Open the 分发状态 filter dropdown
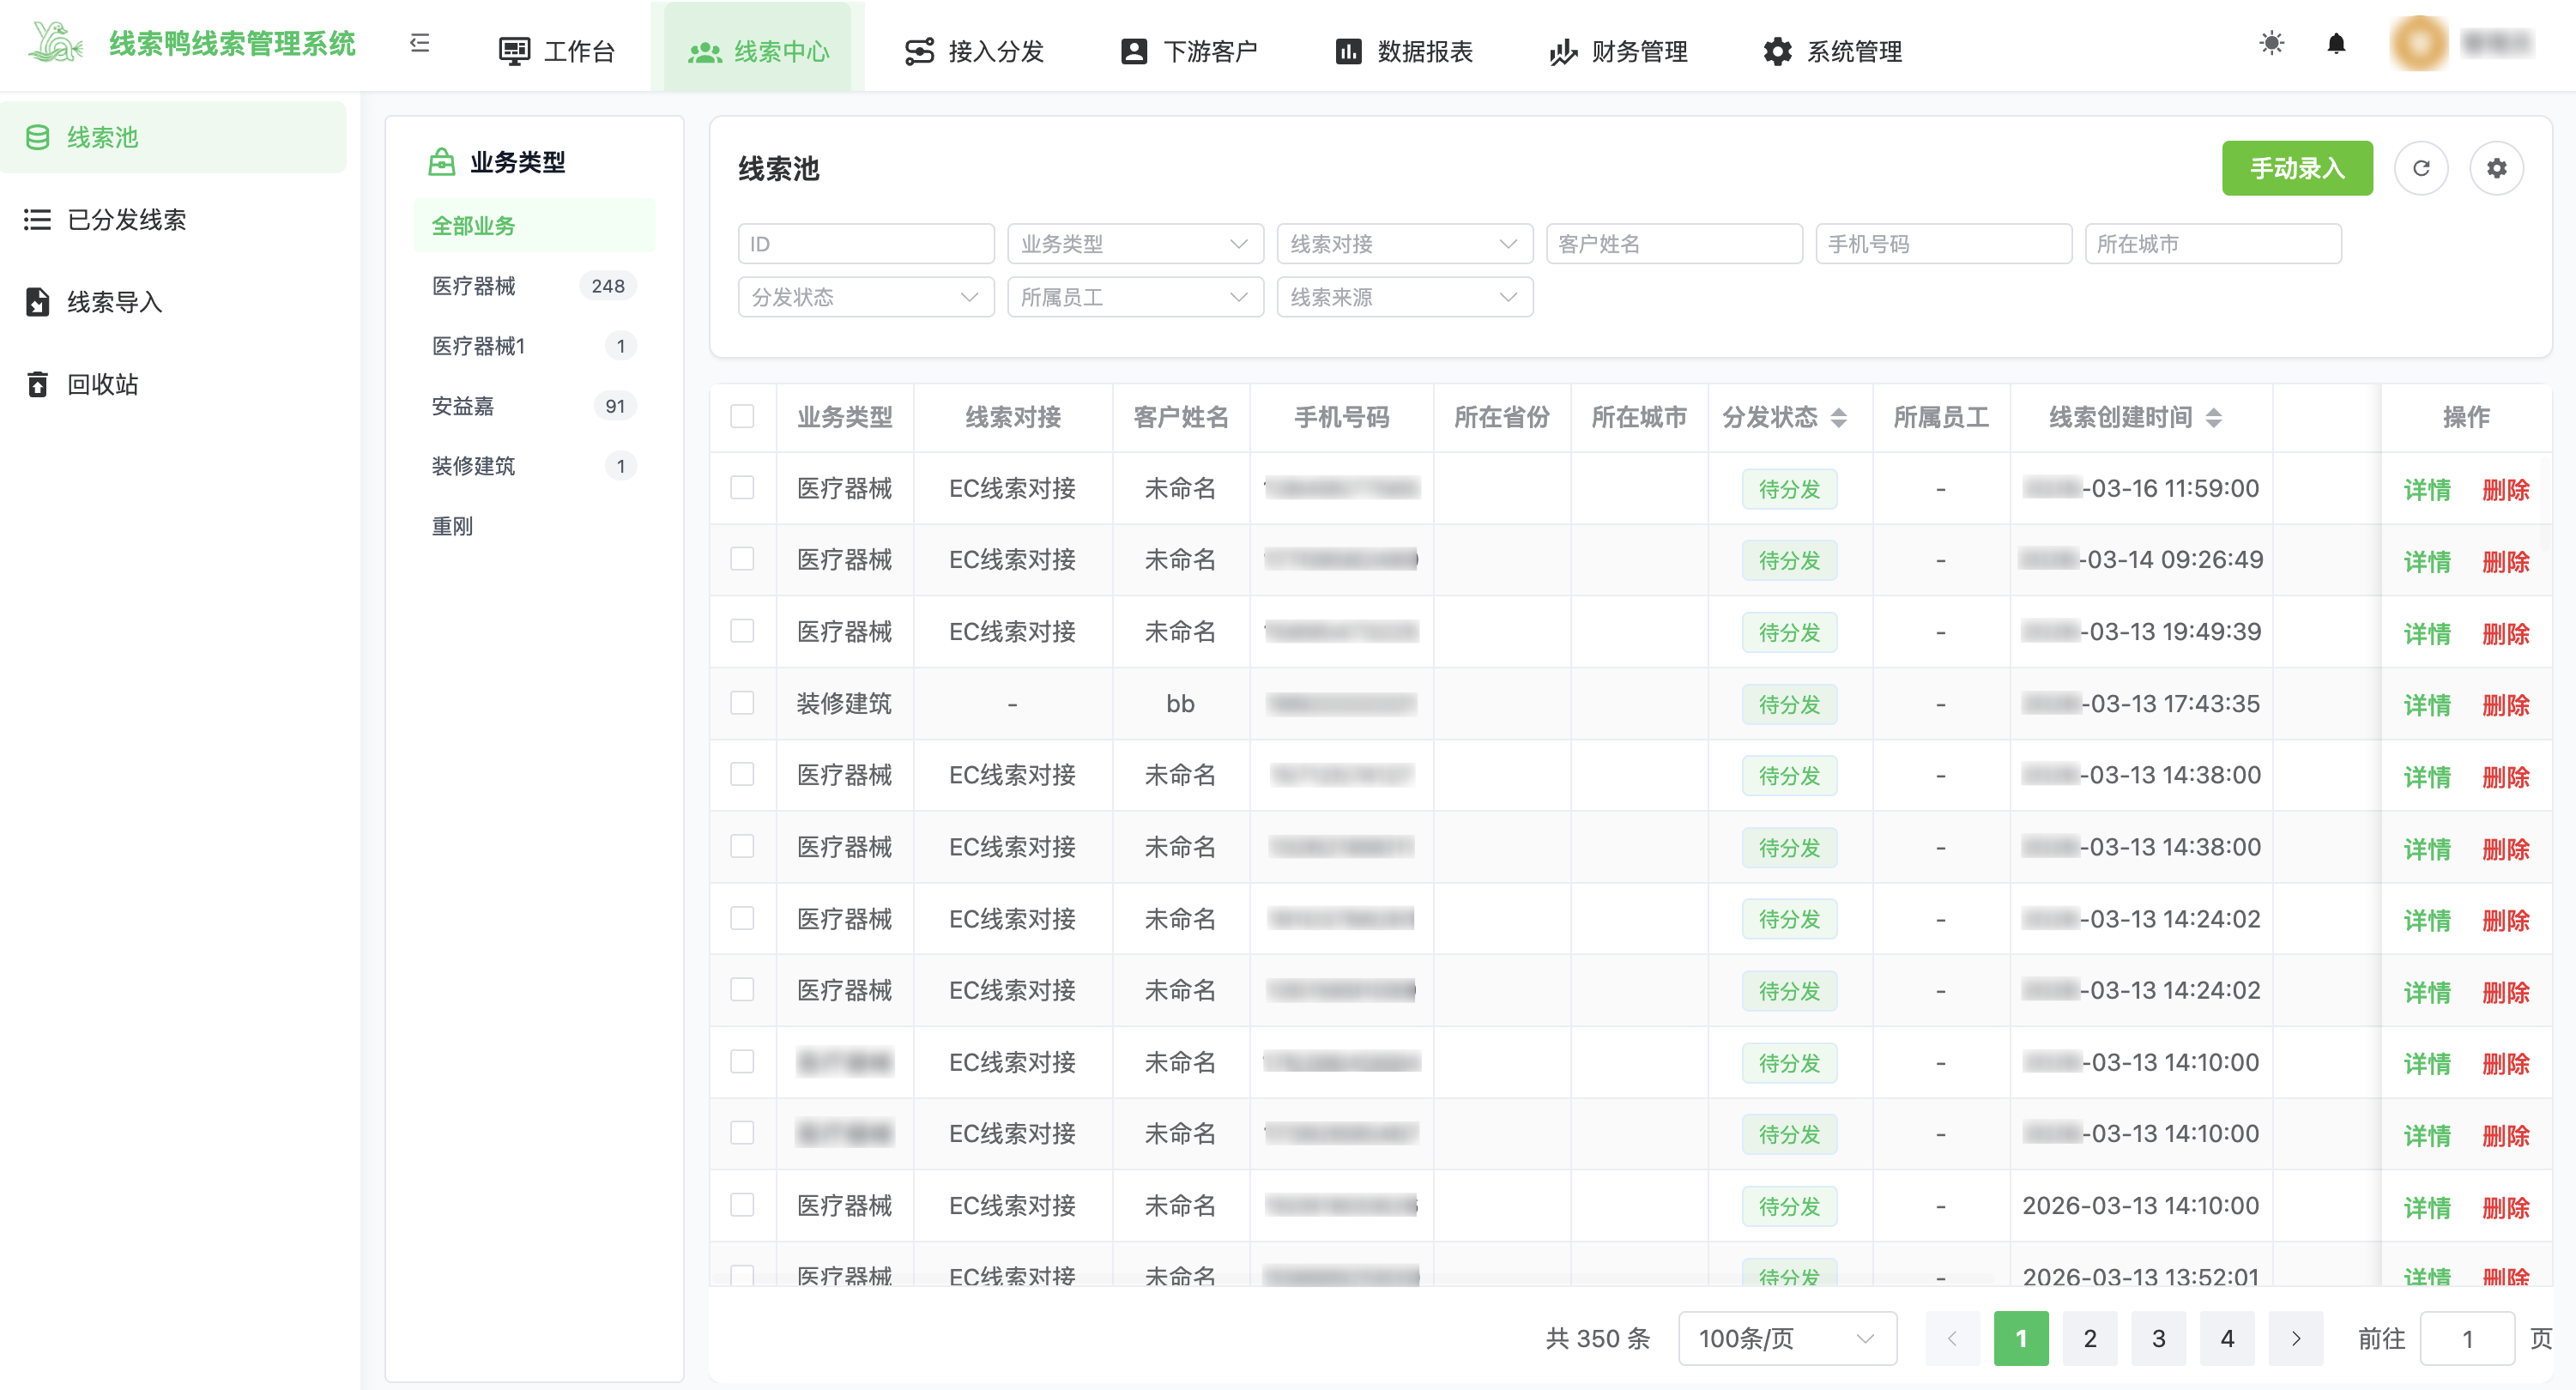 (865, 297)
